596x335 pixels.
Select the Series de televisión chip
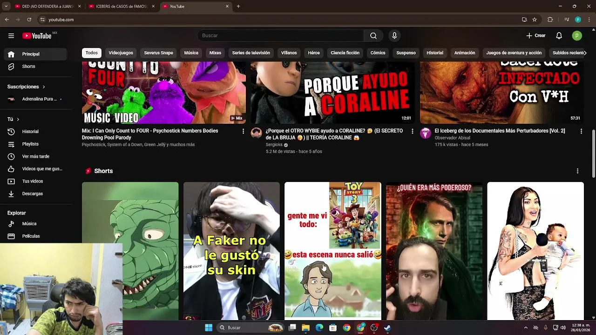251,53
